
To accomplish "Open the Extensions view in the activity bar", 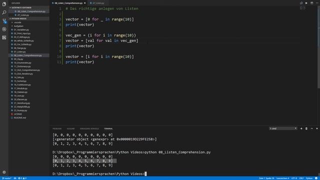I will (x=4, y=37).
